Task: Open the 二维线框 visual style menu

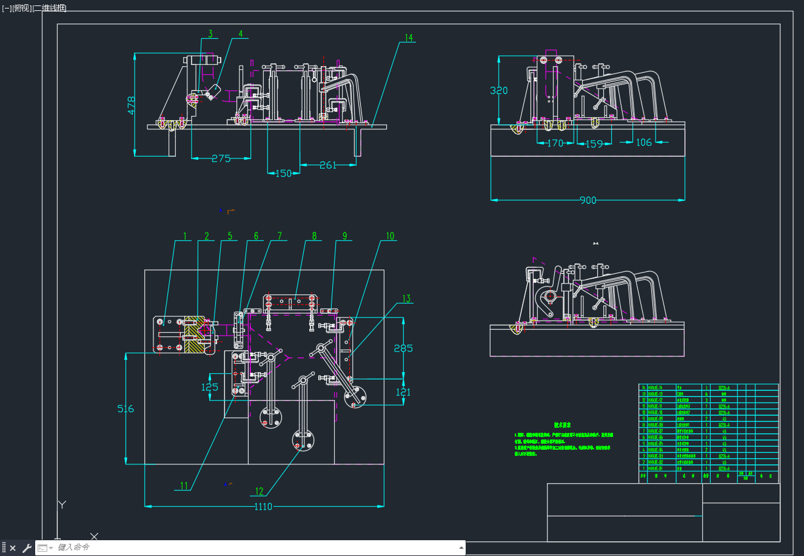Action: click(49, 8)
